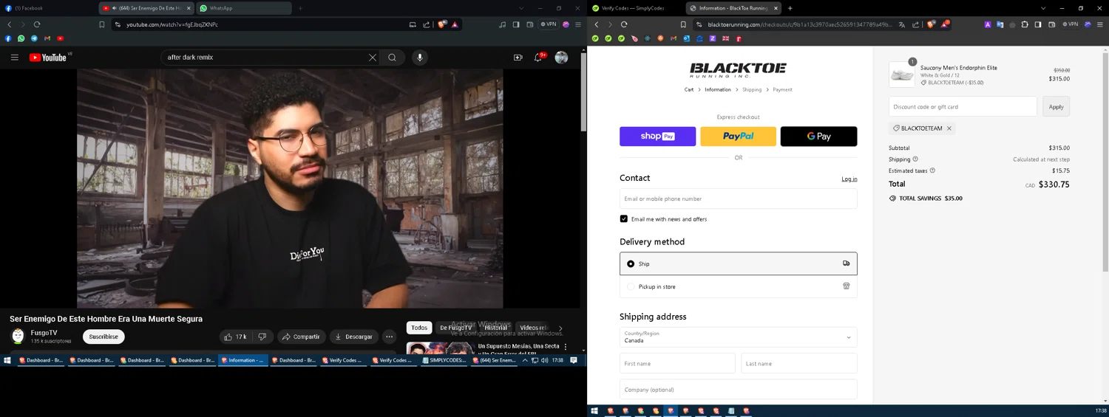Reload the BlackToe checkout page

(x=624, y=24)
